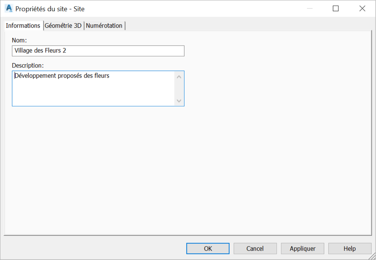This screenshot has width=376, height=260.
Task: Click the greyed-out minimize button
Action: click(x=310, y=9)
